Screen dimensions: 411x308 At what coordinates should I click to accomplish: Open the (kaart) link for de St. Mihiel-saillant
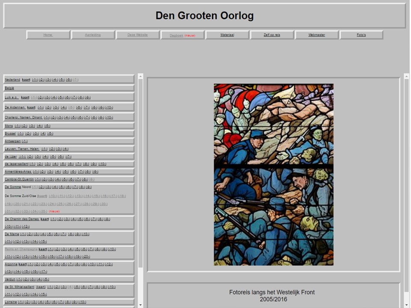coord(41,287)
